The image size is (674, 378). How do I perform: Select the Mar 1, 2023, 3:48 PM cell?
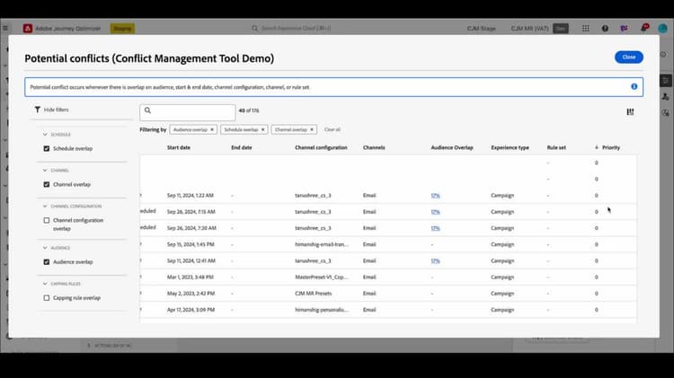[x=191, y=277]
